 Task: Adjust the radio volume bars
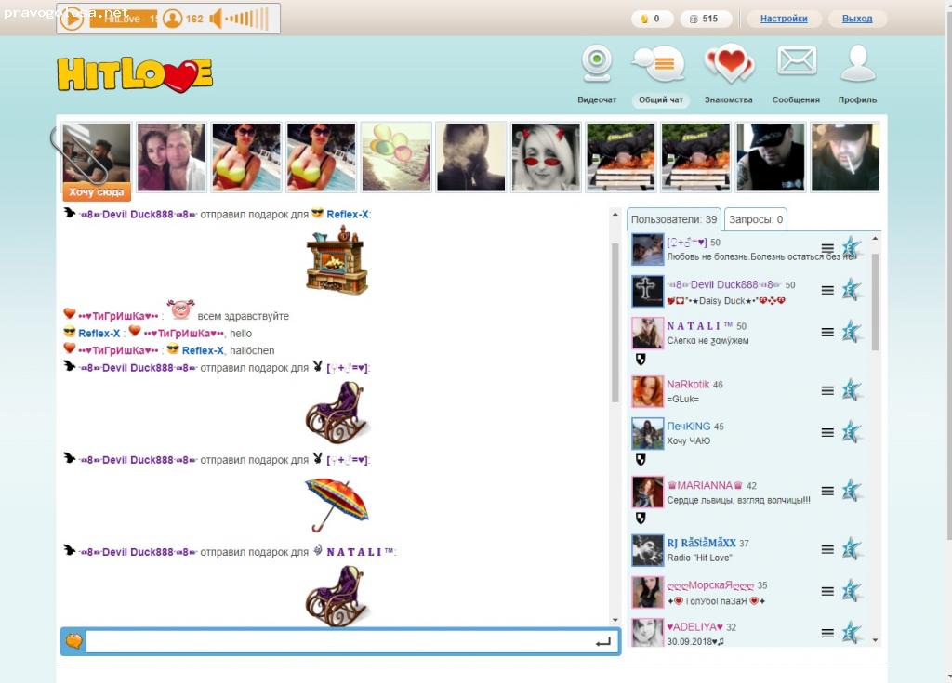[247, 18]
